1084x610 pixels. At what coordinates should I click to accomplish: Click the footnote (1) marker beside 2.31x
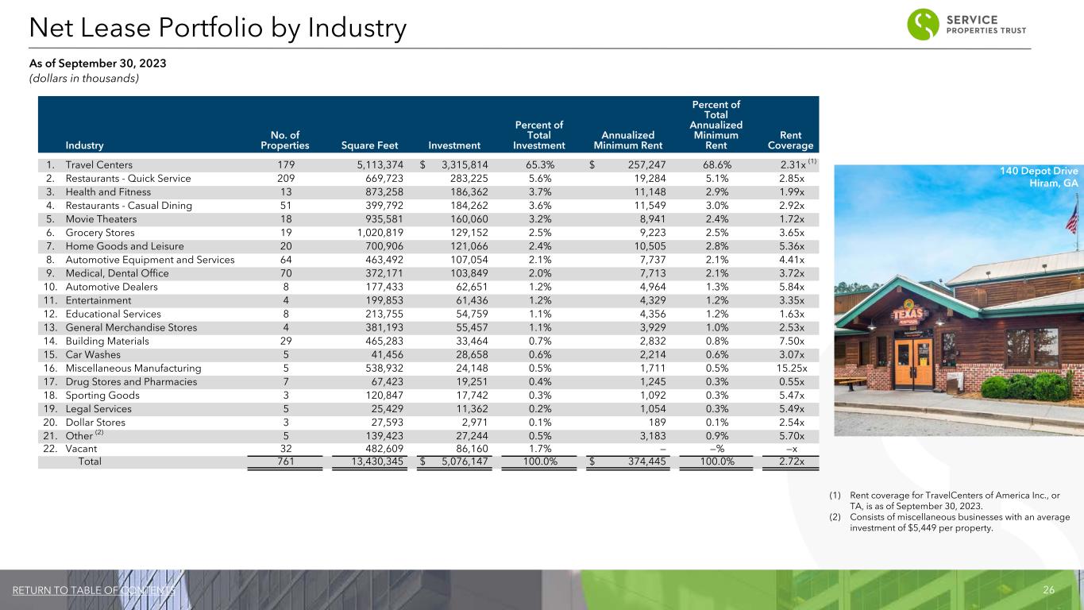(812, 163)
